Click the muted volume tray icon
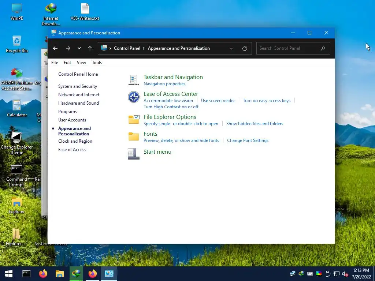The height and width of the screenshot is (281, 375). (x=345, y=274)
